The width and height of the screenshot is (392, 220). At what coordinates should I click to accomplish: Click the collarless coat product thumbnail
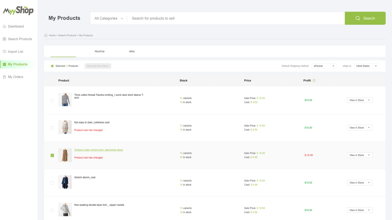(65, 127)
